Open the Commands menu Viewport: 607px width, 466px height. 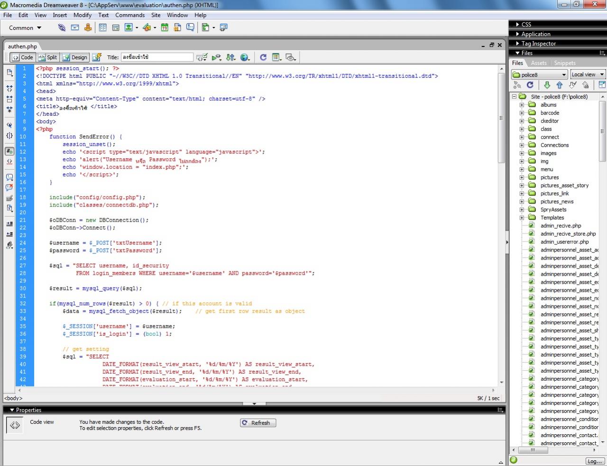point(130,15)
